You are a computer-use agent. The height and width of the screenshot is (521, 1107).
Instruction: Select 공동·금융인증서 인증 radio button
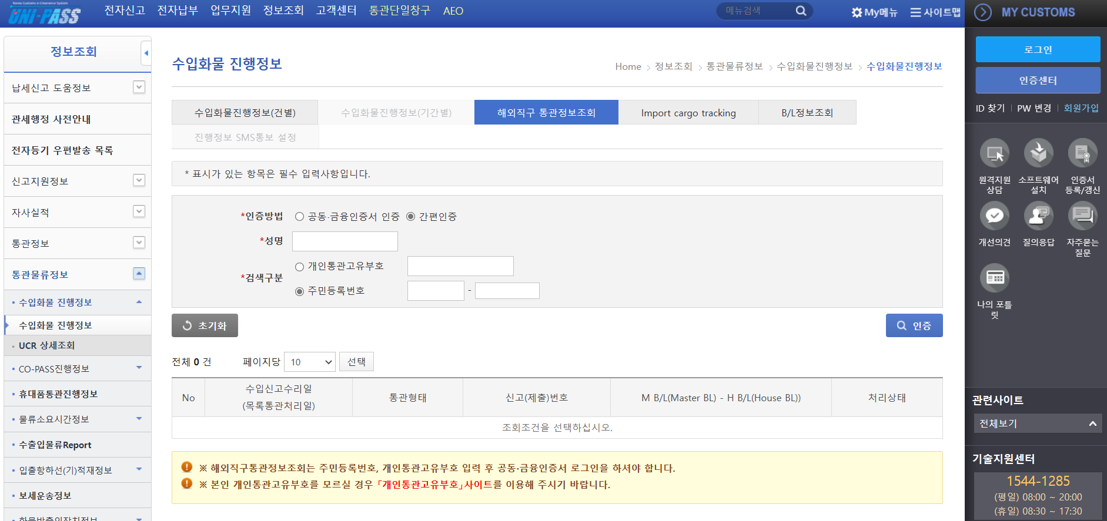pos(300,217)
